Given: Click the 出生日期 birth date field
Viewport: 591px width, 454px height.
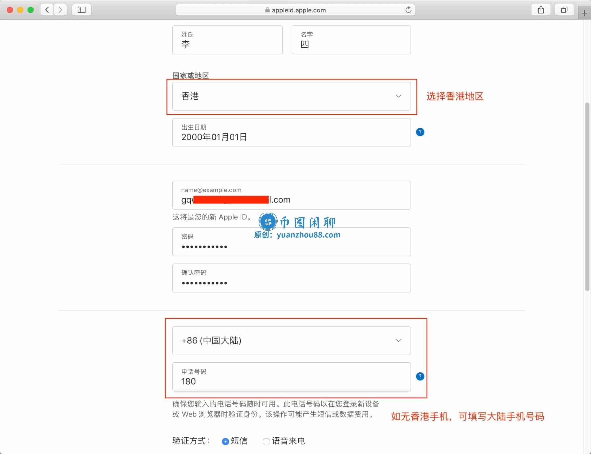Looking at the screenshot, I should pyautogui.click(x=291, y=133).
